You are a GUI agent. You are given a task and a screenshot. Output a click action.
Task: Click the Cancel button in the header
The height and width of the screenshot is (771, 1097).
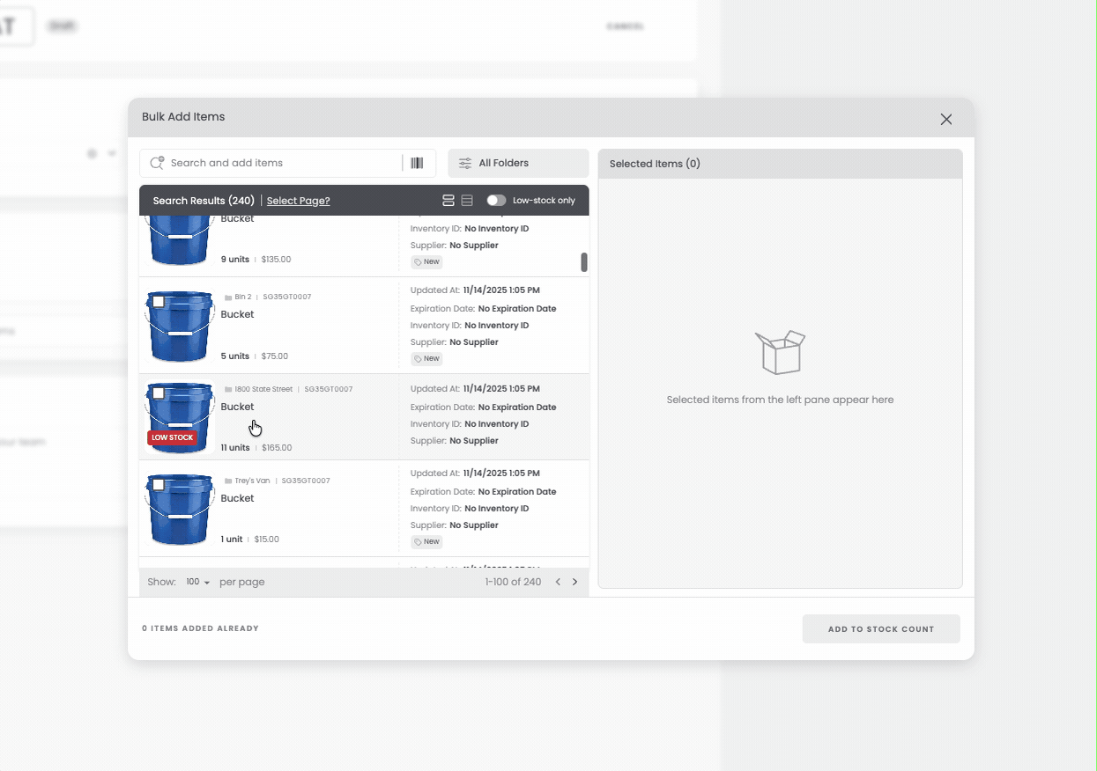tap(625, 26)
